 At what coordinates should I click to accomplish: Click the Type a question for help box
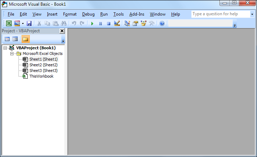tap(220, 14)
